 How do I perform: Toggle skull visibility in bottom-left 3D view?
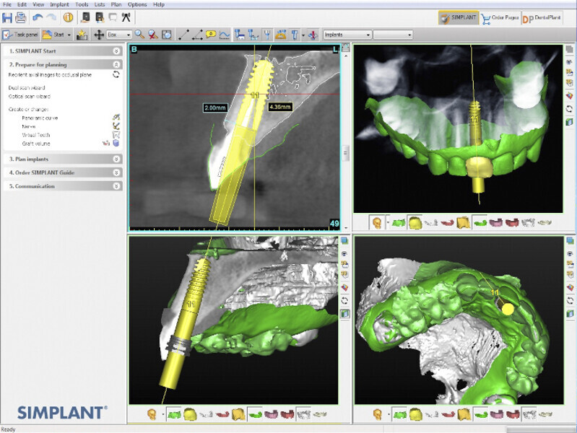point(152,414)
